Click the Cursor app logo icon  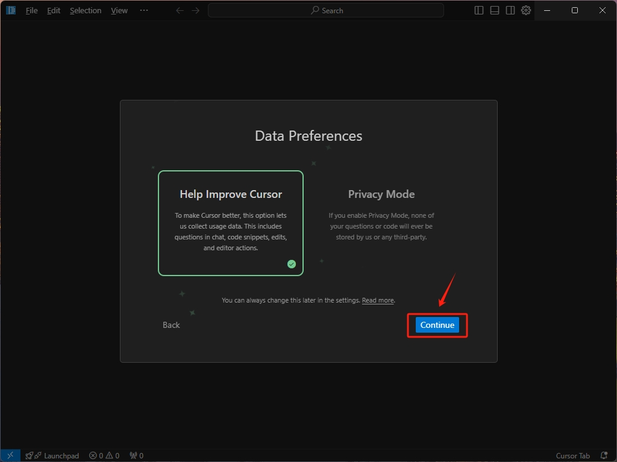[11, 10]
